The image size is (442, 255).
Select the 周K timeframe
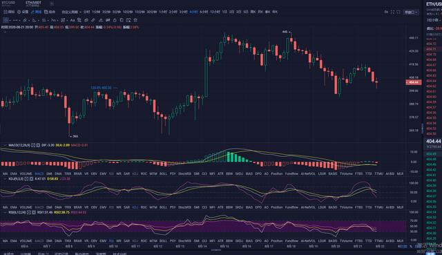253,12
